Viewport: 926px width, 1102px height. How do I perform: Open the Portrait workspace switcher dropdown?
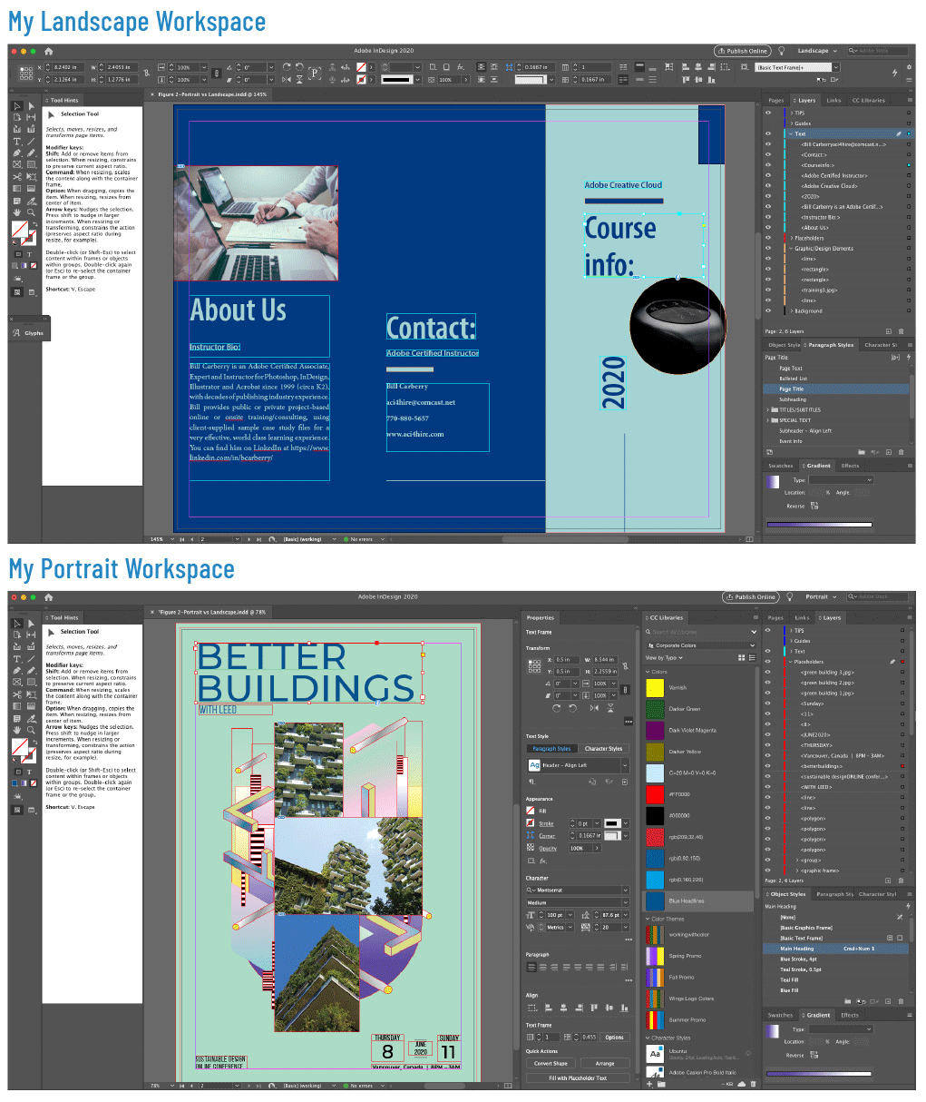821,597
